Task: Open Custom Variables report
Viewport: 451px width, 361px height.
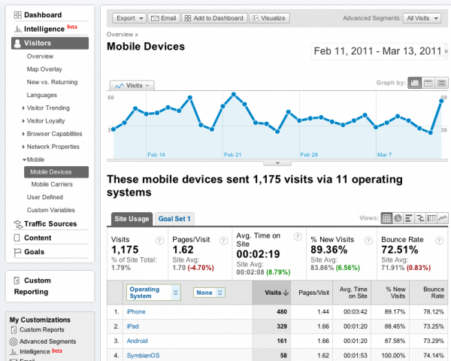Action: click(x=50, y=210)
